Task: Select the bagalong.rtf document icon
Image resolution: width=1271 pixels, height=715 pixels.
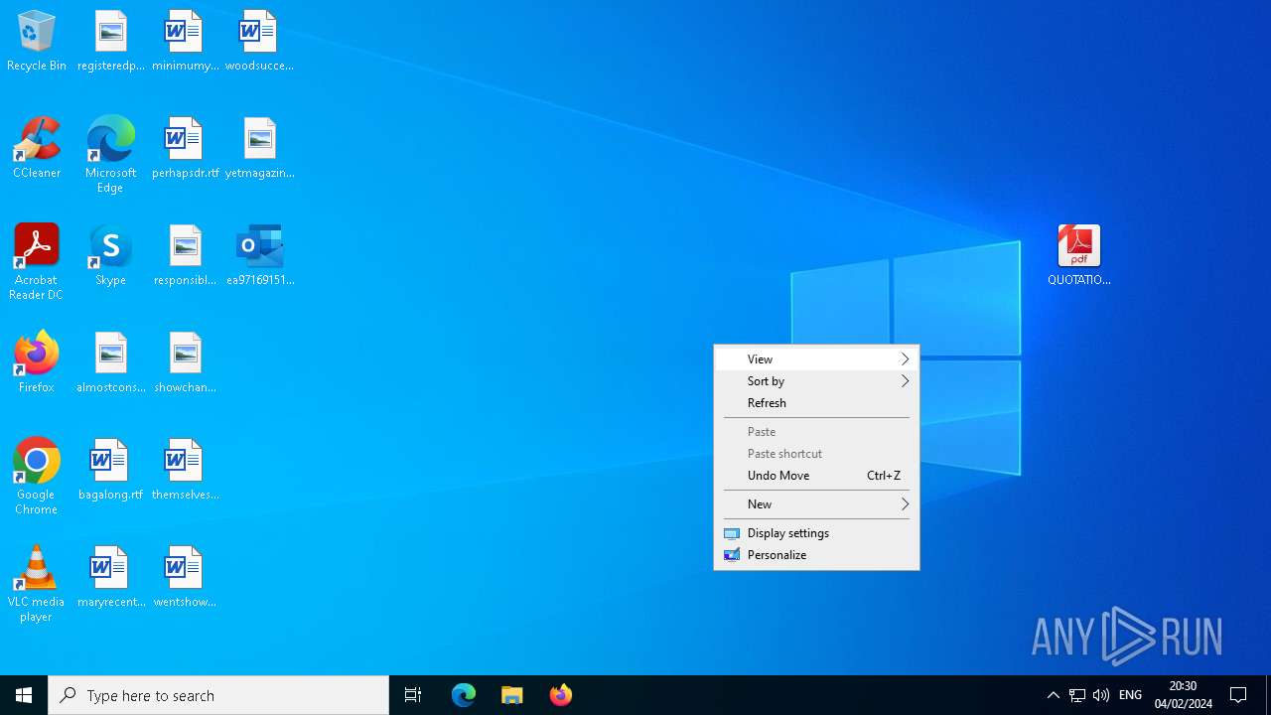Action: coord(111,471)
